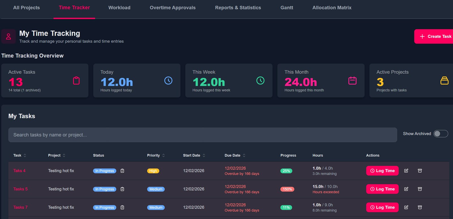Archive the Tasks 5 row

click(x=420, y=189)
